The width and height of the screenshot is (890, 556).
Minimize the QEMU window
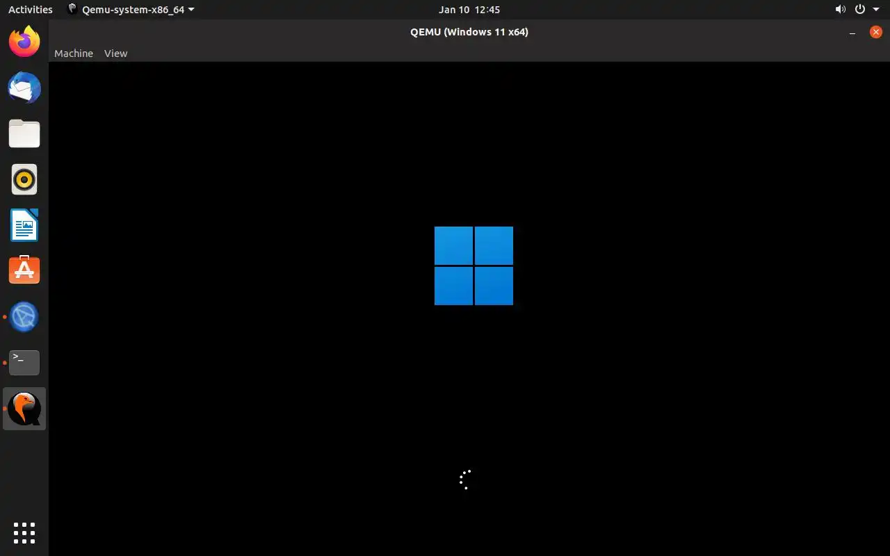tap(852, 32)
